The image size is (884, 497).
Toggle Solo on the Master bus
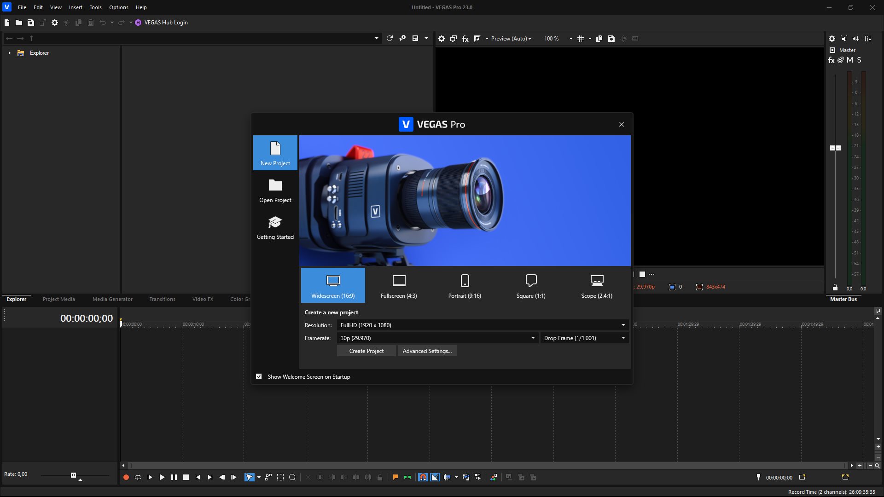(x=859, y=60)
